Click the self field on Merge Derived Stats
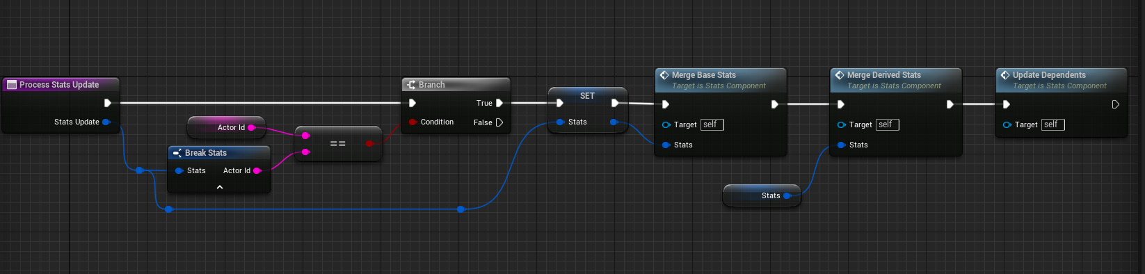The height and width of the screenshot is (274, 1145). click(887, 124)
